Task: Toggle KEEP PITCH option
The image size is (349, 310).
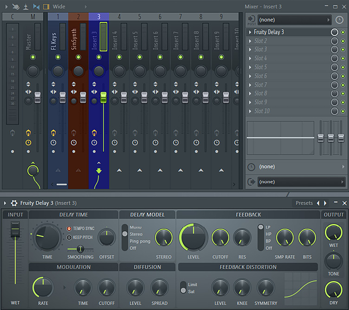Action: click(80, 238)
